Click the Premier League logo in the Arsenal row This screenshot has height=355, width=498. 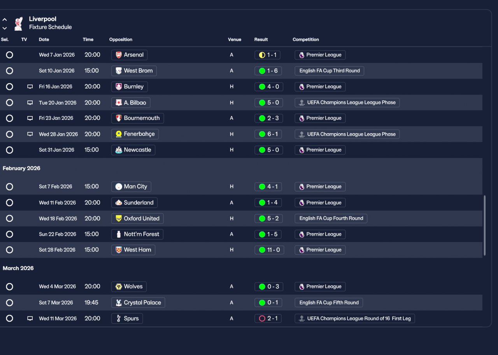point(302,55)
